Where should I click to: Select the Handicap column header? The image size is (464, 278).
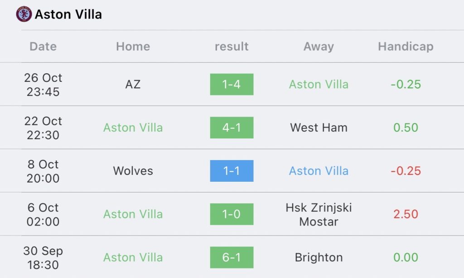(x=406, y=47)
